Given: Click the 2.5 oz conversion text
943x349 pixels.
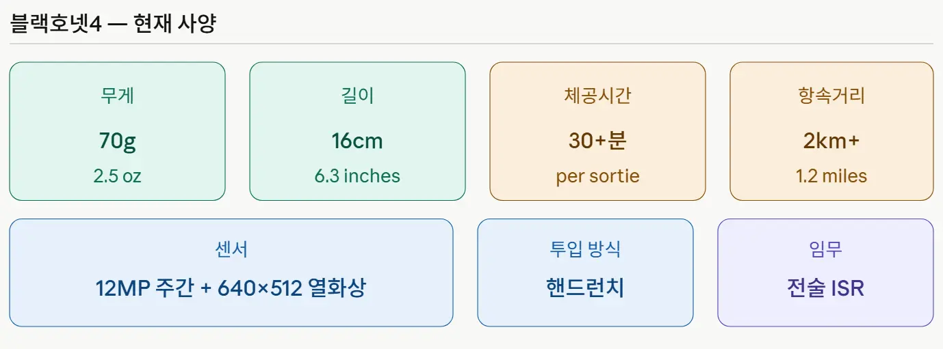Looking at the screenshot, I should coord(117,176).
